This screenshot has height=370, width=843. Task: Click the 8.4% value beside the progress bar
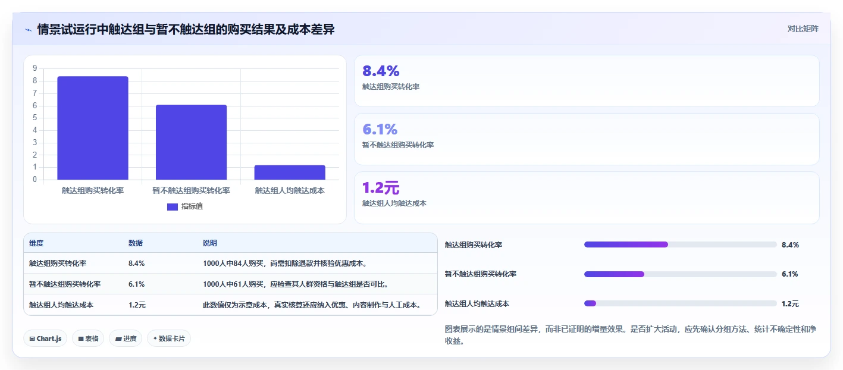tap(790, 244)
